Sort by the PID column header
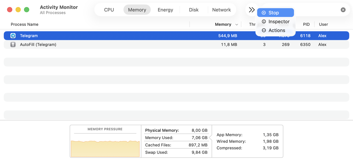The image size is (353, 163). tap(306, 25)
